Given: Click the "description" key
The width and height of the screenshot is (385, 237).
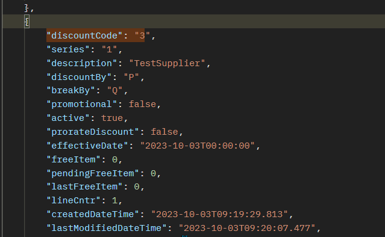Looking at the screenshot, I should (81, 64).
